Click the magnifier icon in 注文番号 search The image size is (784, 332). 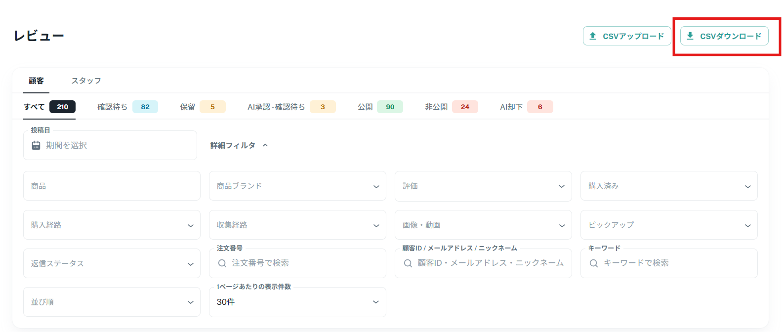pyautogui.click(x=222, y=263)
